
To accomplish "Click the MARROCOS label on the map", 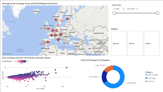I will click(x=45, y=48).
